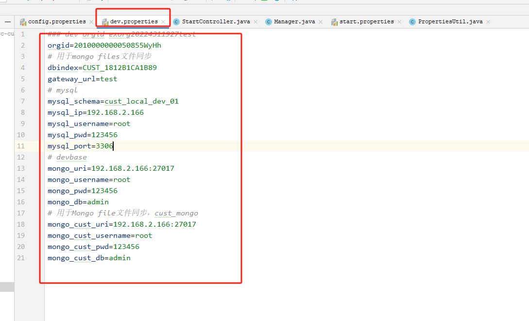
Task: Close the start.properties tab
Action: (x=399, y=22)
